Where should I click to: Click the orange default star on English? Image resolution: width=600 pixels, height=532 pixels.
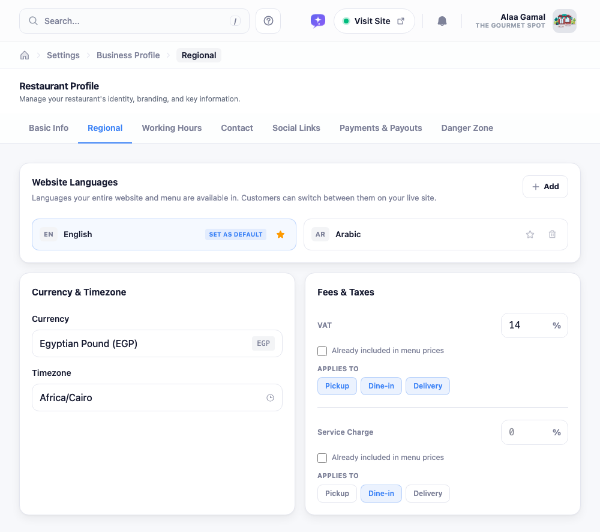[280, 234]
